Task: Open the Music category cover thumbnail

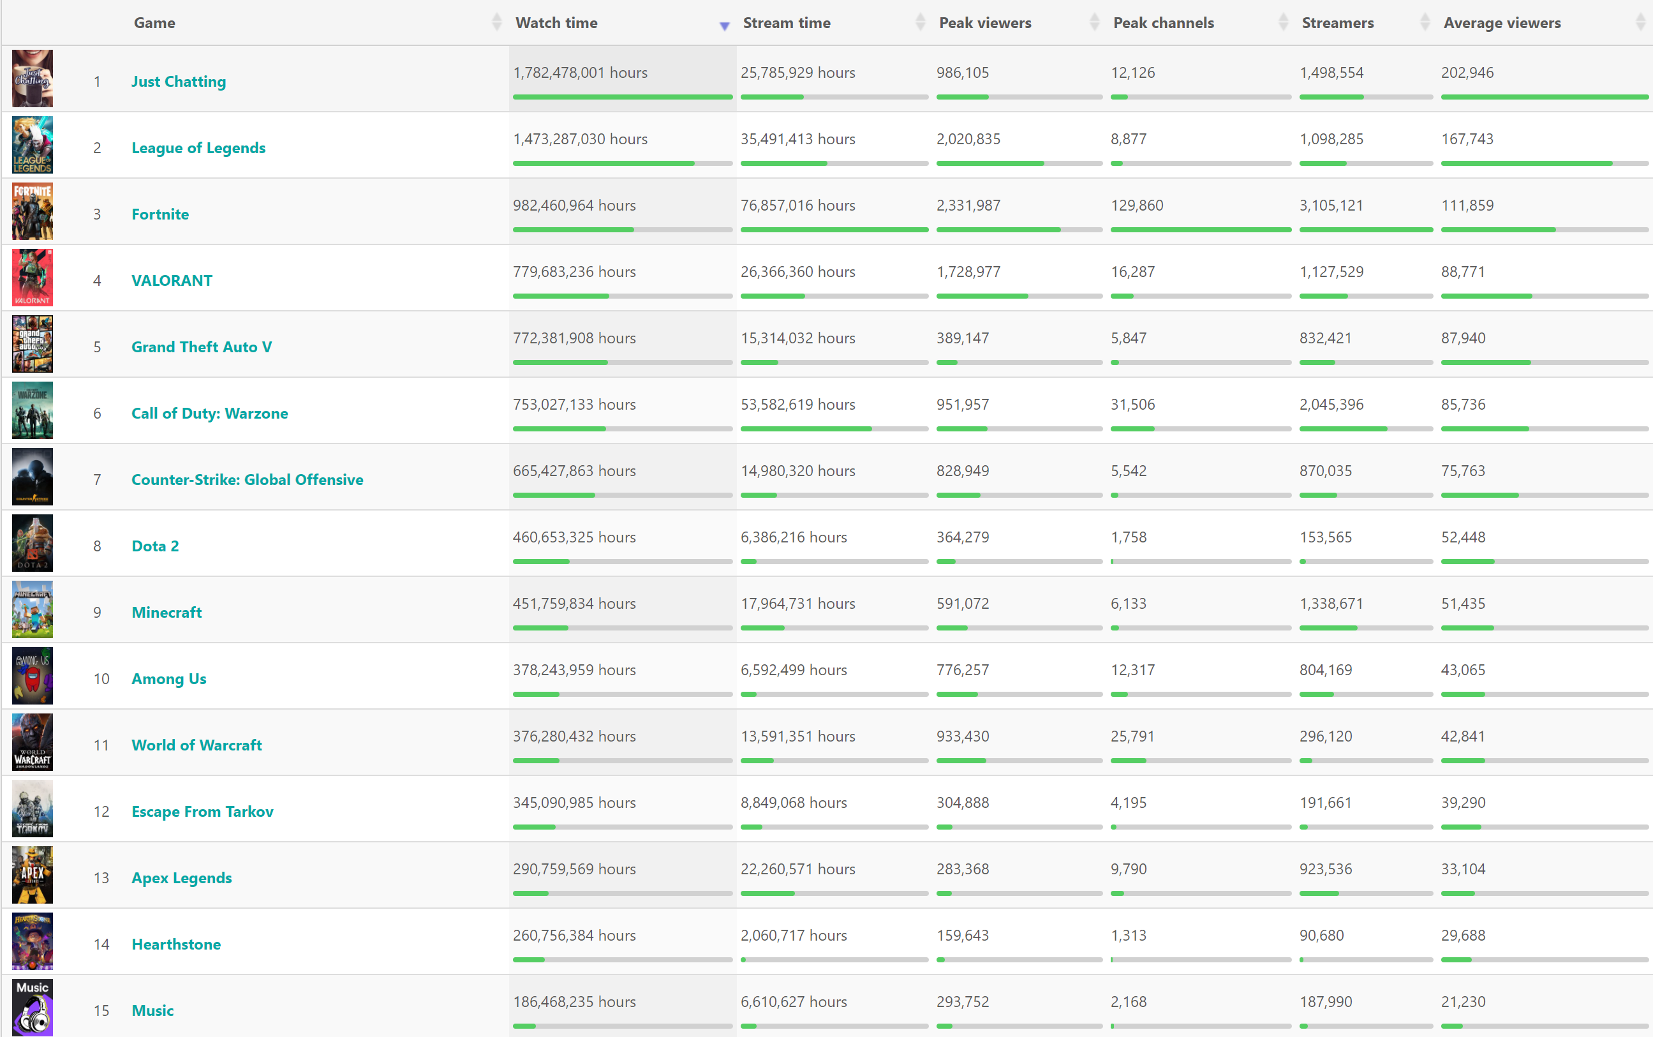Action: pos(33,1008)
